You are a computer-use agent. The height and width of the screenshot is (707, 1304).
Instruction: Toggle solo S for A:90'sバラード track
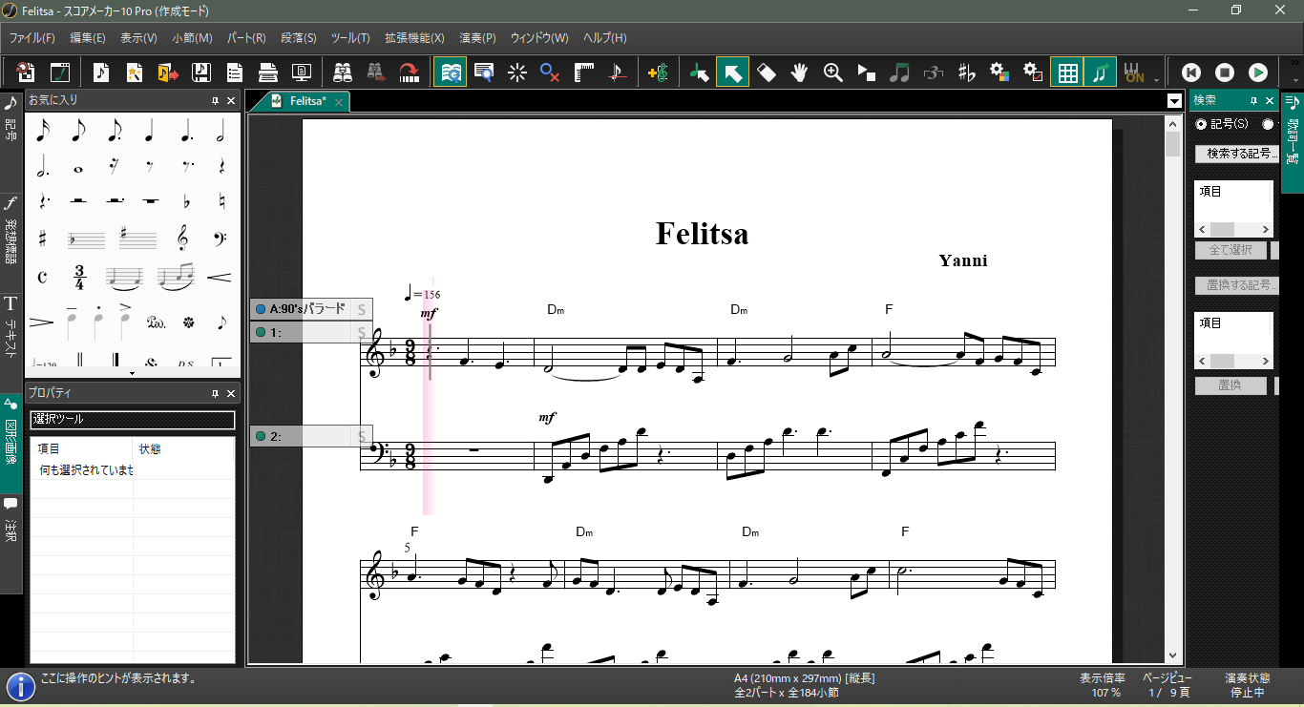coord(362,309)
